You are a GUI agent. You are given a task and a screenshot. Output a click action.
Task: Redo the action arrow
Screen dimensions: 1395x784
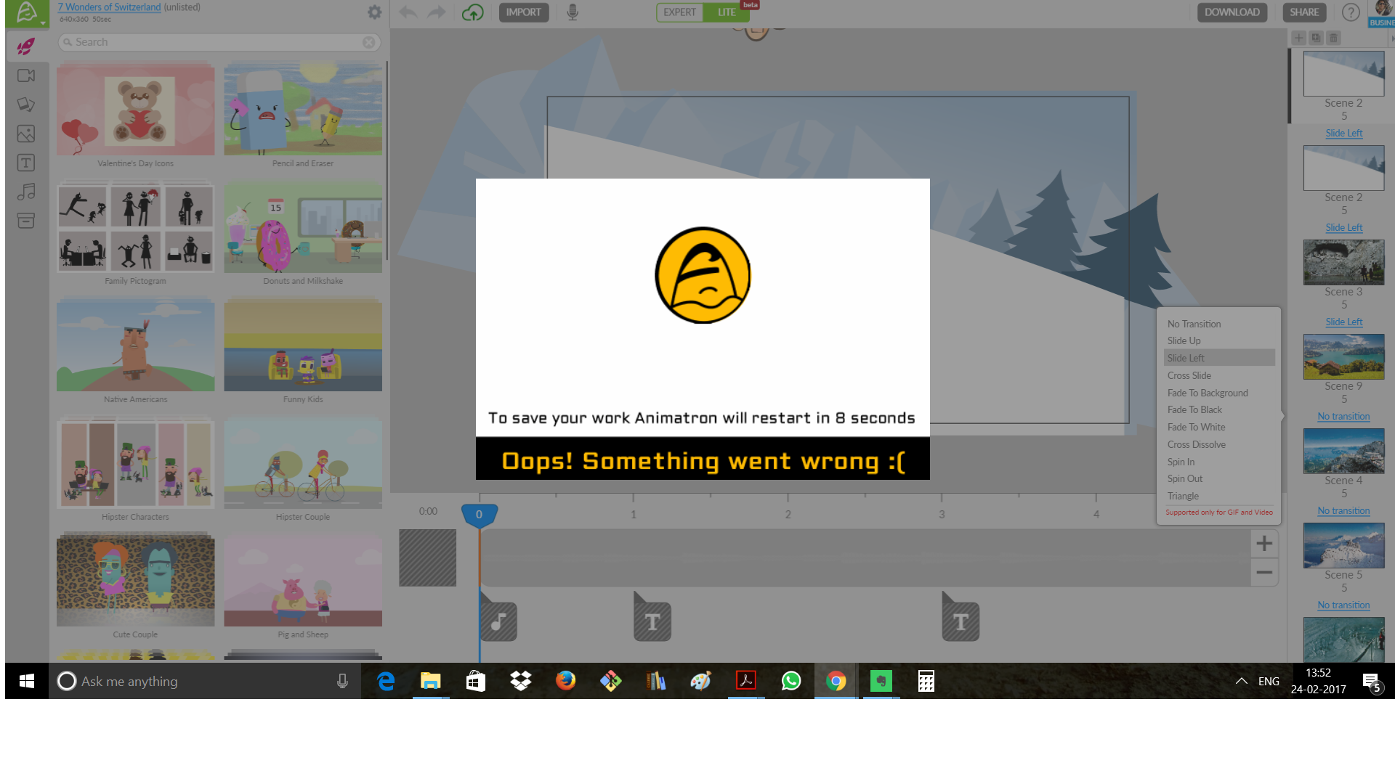point(437,12)
